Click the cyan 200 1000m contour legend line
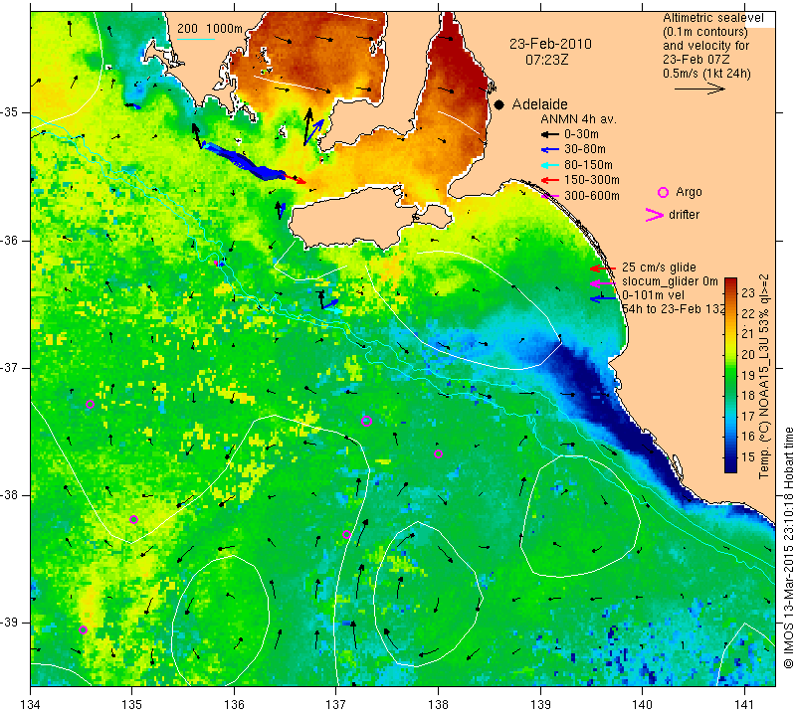This screenshot has width=796, height=716. tap(196, 39)
